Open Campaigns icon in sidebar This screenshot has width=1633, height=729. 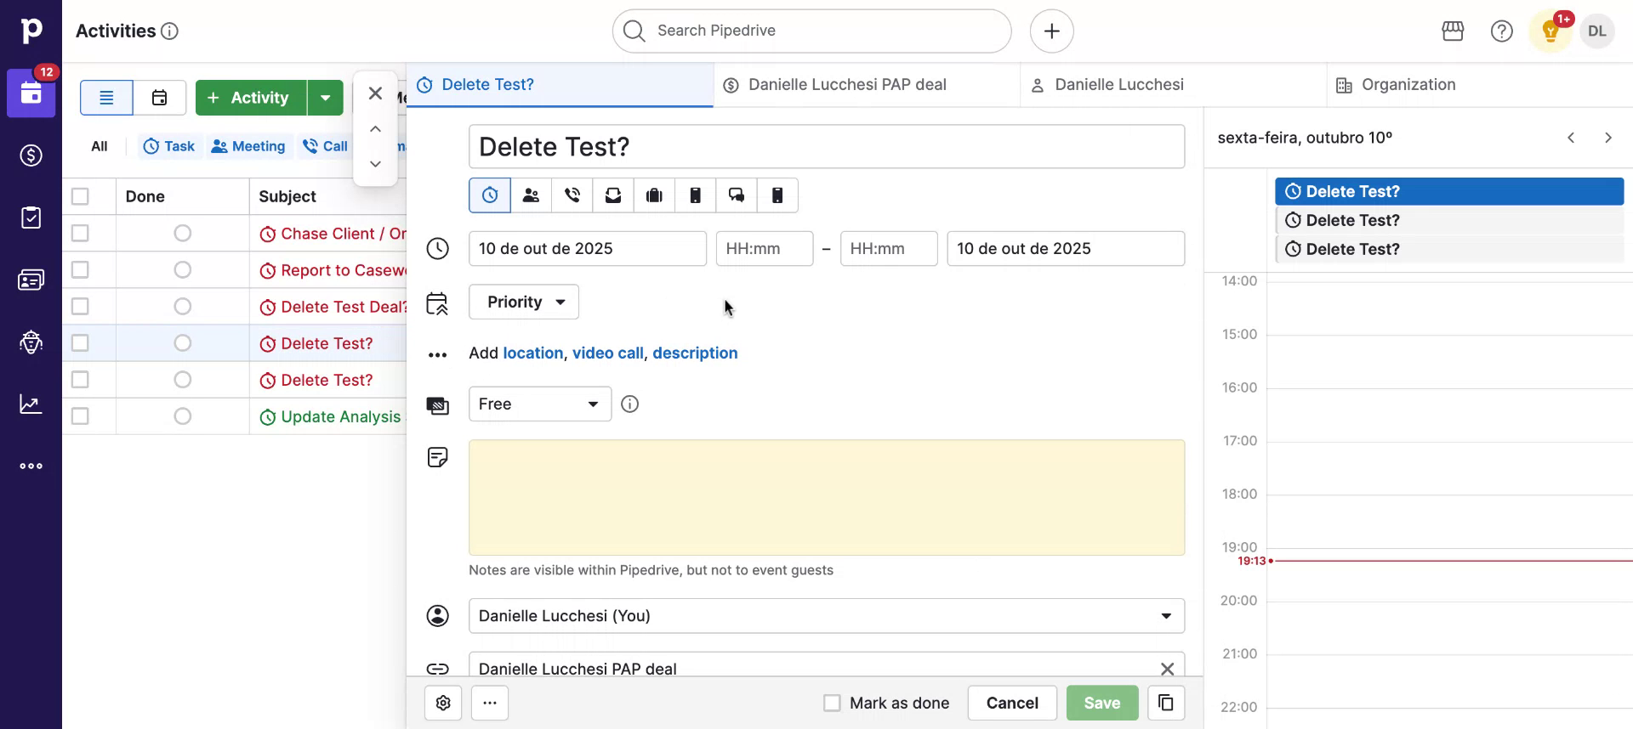[x=31, y=342]
